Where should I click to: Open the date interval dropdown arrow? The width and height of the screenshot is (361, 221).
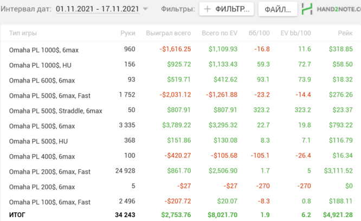click(x=145, y=9)
